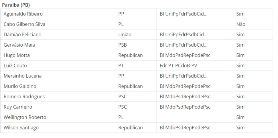278x138 pixels.
Task: Select Luiz Couto's Fdr PT-PCdoB-PV cell
Action: 195,66
